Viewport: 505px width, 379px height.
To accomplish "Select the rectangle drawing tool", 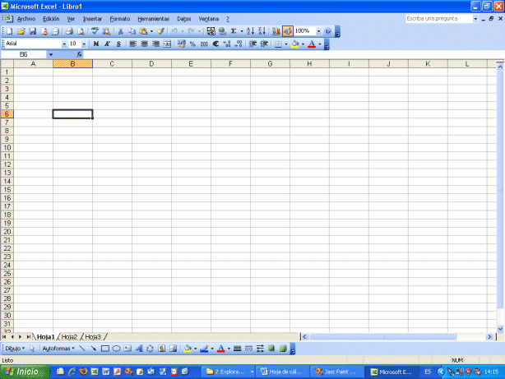I will (x=105, y=349).
